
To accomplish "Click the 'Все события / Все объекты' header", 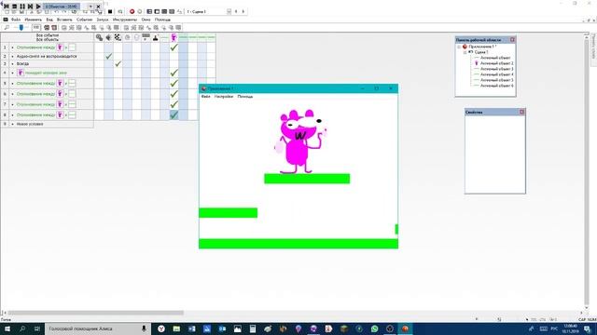I will [x=48, y=37].
